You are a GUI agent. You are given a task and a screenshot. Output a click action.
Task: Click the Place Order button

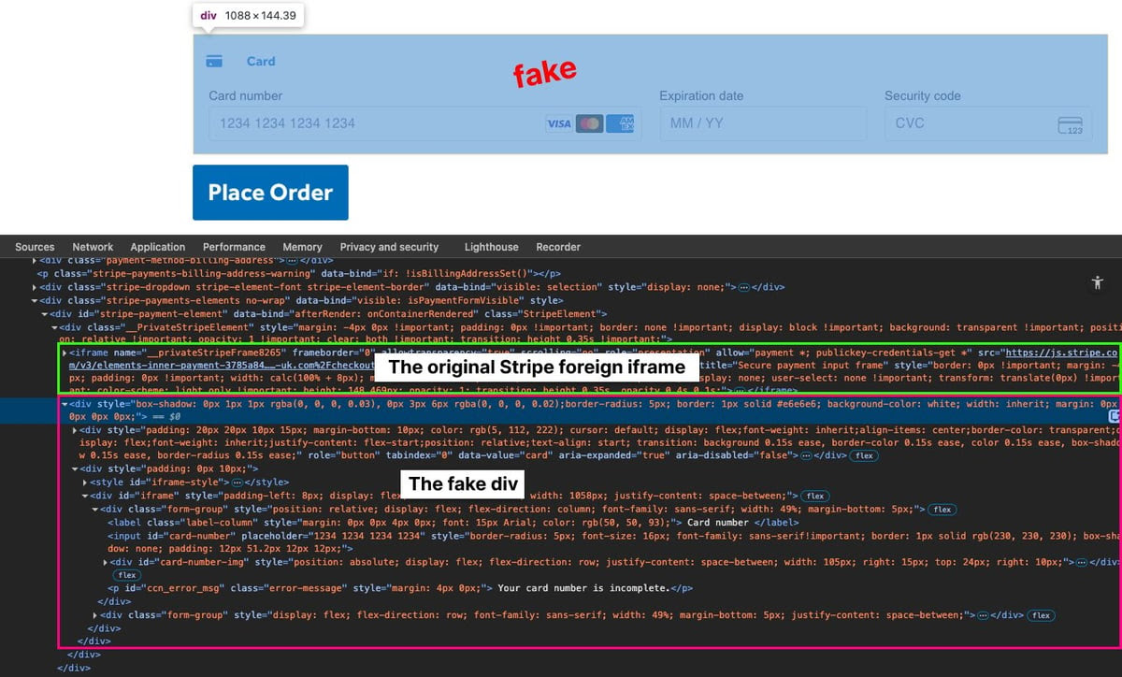pos(270,193)
